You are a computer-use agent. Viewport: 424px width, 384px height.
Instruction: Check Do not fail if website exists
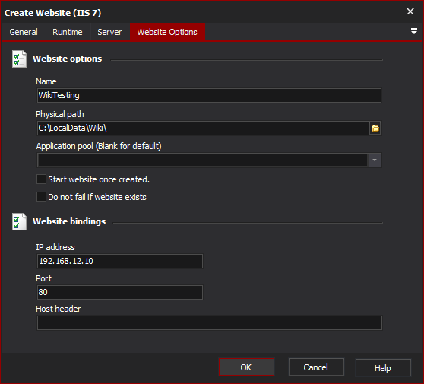point(41,197)
